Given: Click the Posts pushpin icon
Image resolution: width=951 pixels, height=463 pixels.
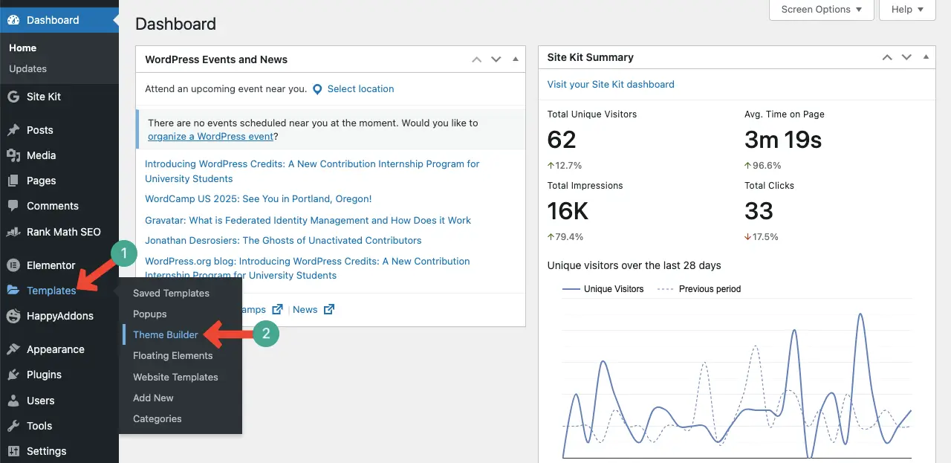Looking at the screenshot, I should (x=13, y=130).
